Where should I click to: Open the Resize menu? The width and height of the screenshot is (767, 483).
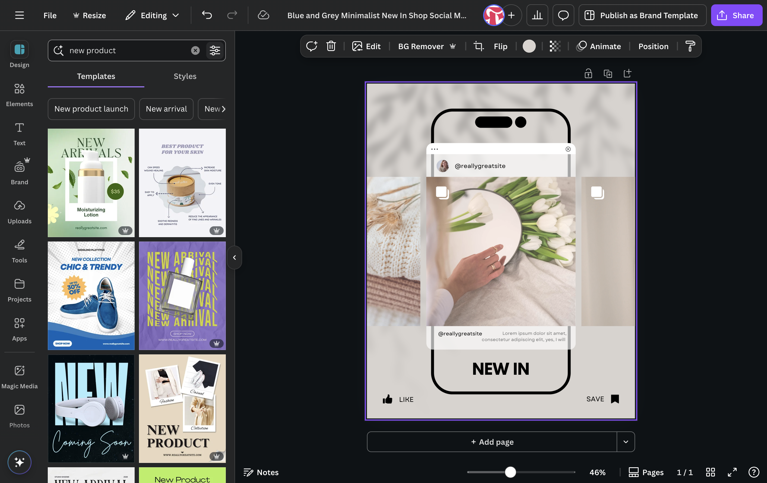89,15
